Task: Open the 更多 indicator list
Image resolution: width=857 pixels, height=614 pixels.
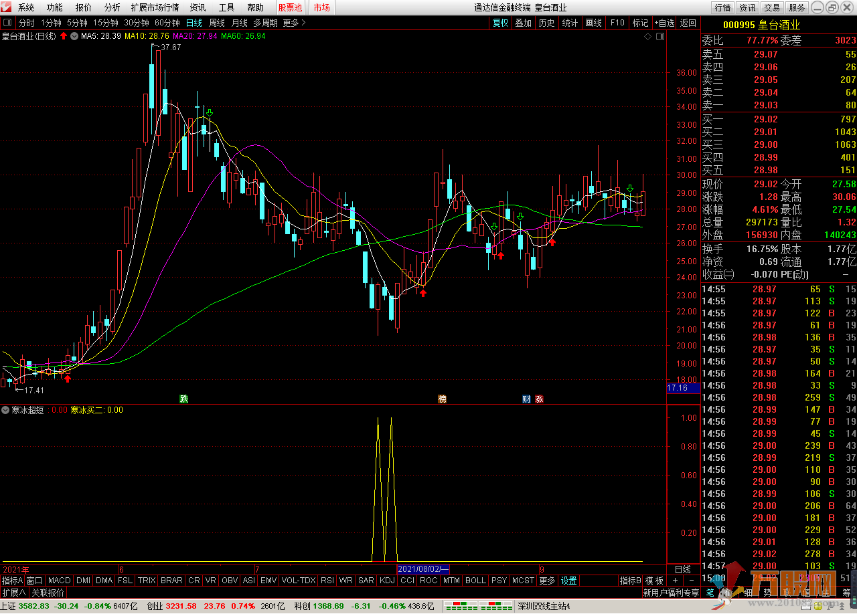Action: (x=547, y=581)
